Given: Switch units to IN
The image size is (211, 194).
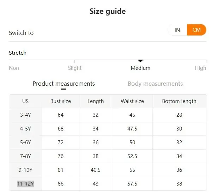Looking at the screenshot, I should pos(177,30).
